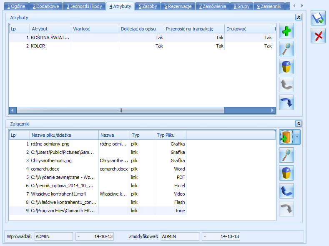Select the KOLOR attribute row
The height and width of the screenshot is (246, 329).
[x=142, y=46]
